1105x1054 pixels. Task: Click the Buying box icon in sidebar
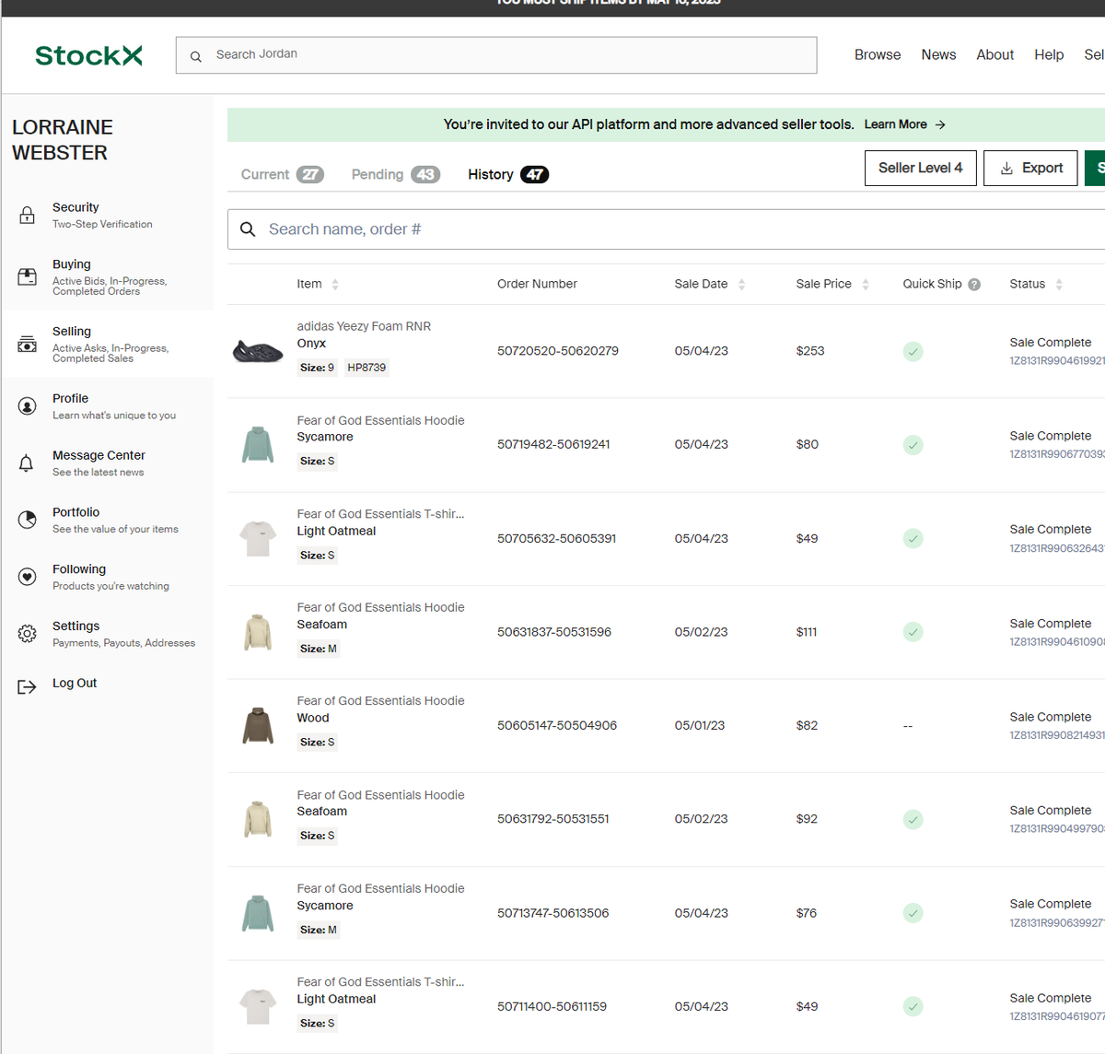pos(28,276)
